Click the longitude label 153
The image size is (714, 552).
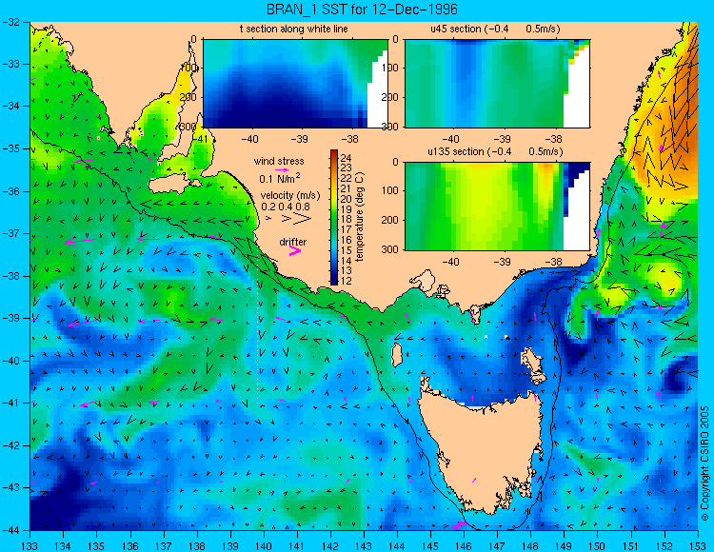tap(697, 545)
